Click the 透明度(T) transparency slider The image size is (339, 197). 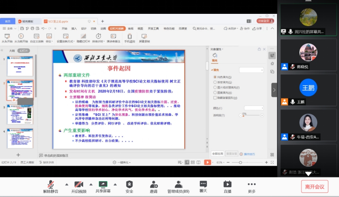(251, 116)
